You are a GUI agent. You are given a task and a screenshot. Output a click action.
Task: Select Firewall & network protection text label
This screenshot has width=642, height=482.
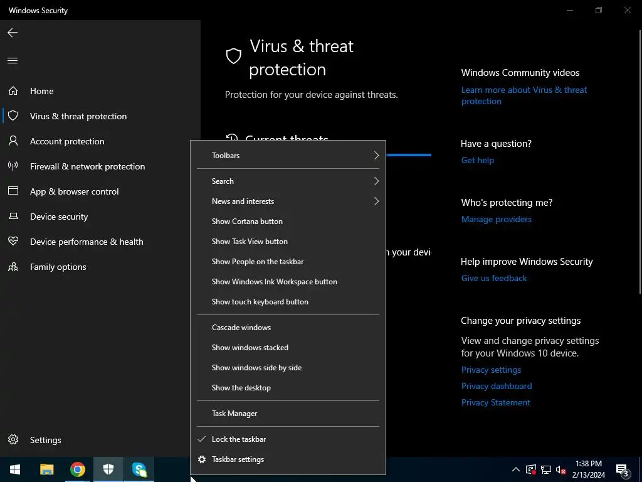click(x=87, y=166)
